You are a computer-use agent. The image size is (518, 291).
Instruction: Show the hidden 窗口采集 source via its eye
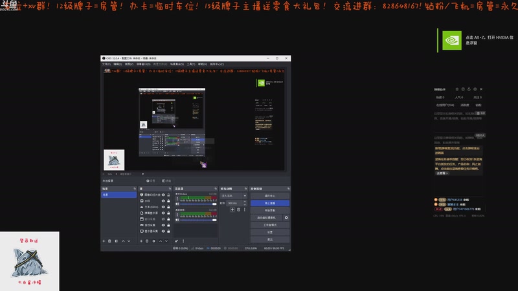click(163, 219)
